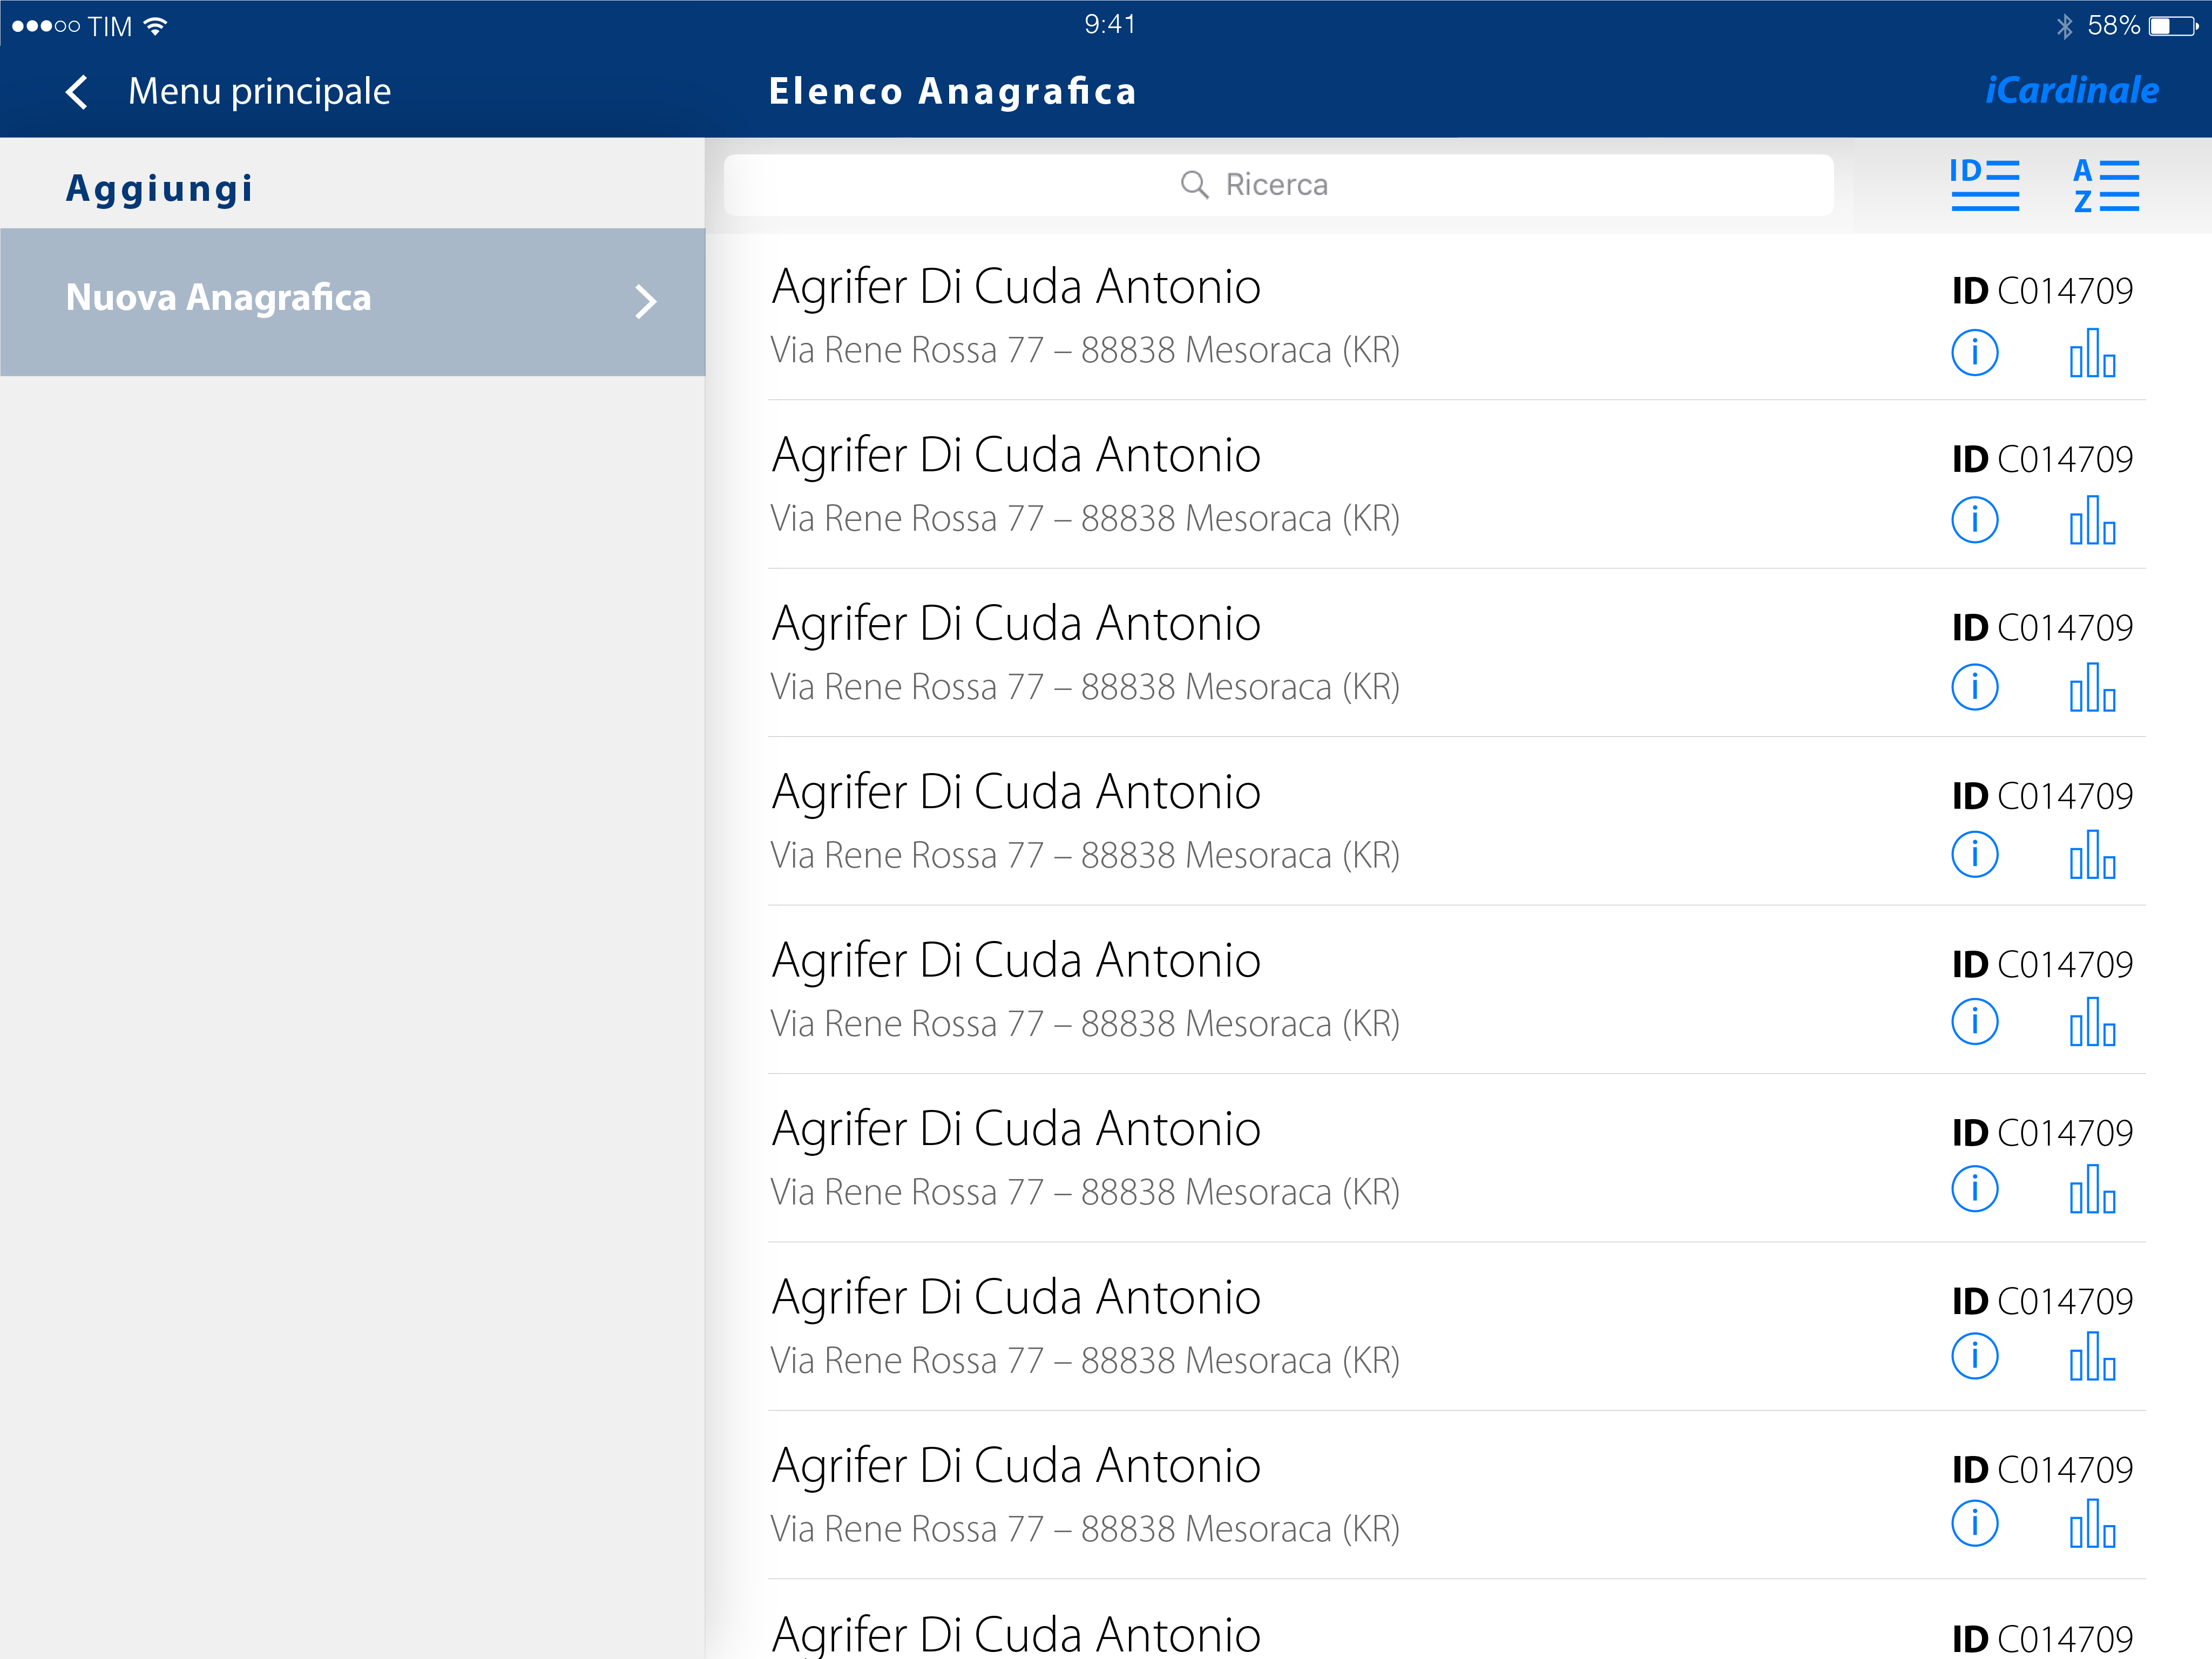Select the fifth Agrifer Di Cuda Antonio name
The image size is (2212, 1659).
click(1016, 961)
